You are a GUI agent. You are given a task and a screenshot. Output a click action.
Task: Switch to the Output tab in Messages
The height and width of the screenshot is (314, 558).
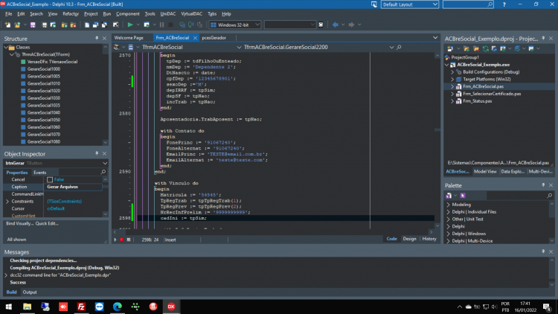(x=30, y=292)
